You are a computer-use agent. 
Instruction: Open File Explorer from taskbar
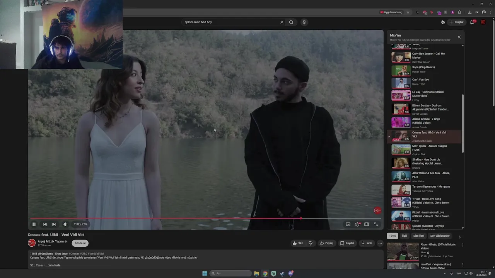pos(256,273)
